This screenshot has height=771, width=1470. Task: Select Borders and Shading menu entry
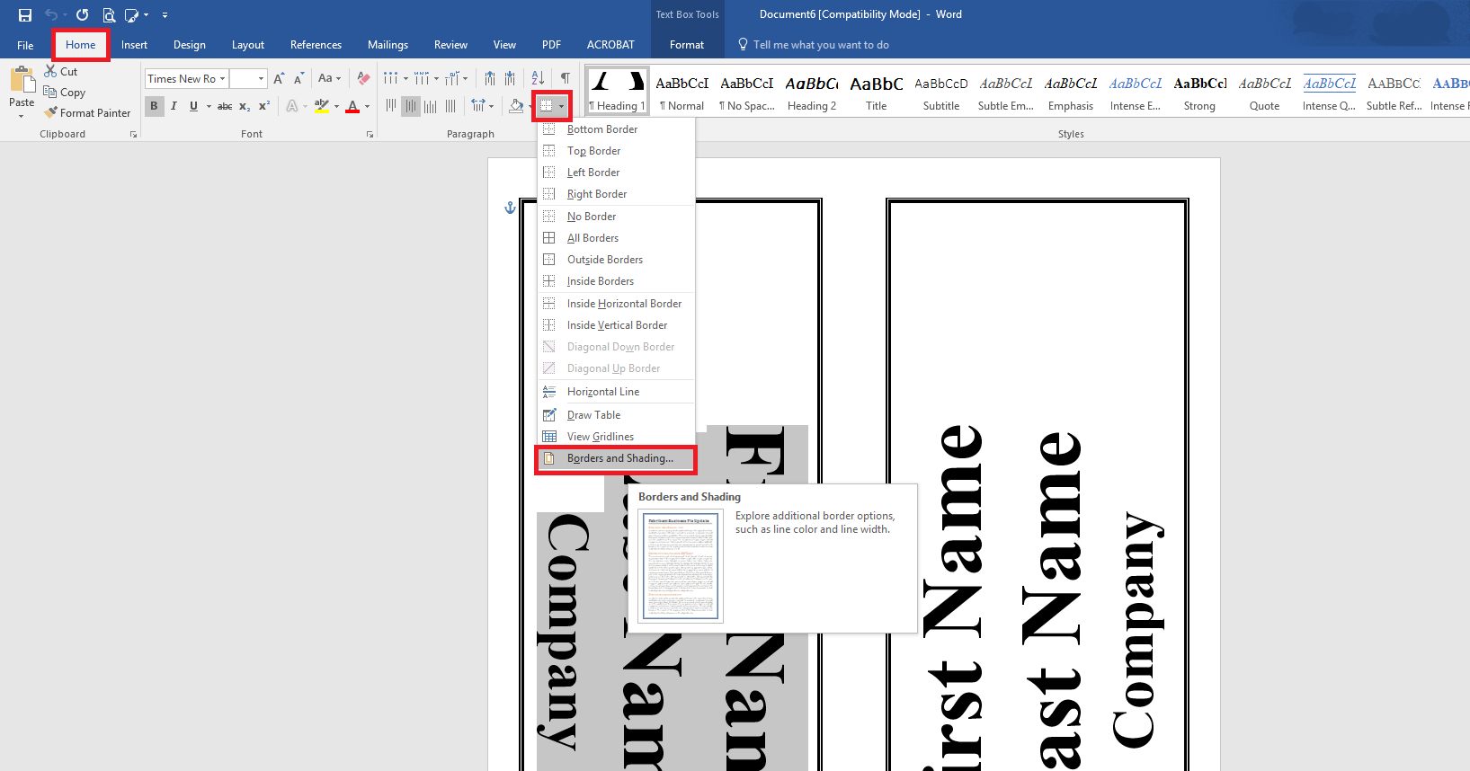point(619,458)
